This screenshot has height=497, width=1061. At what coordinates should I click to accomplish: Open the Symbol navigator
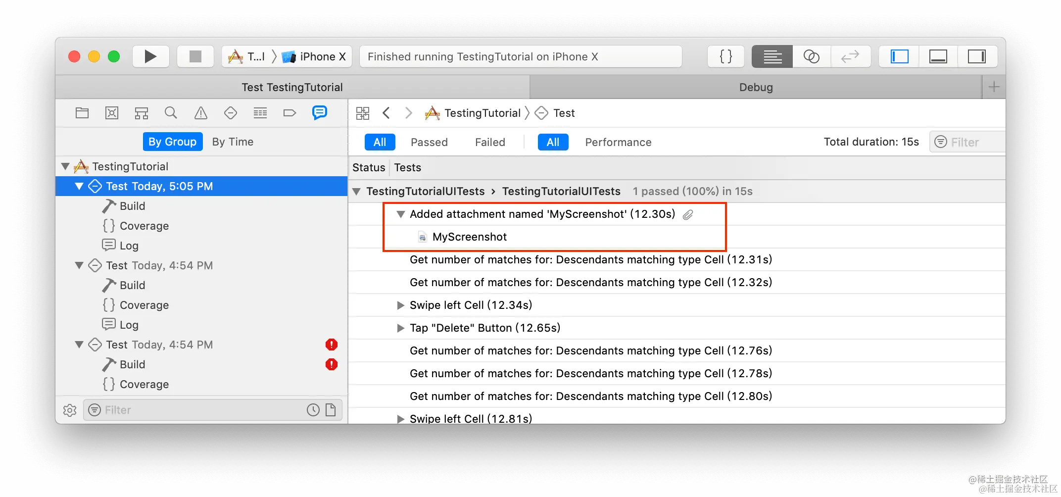[142, 113]
